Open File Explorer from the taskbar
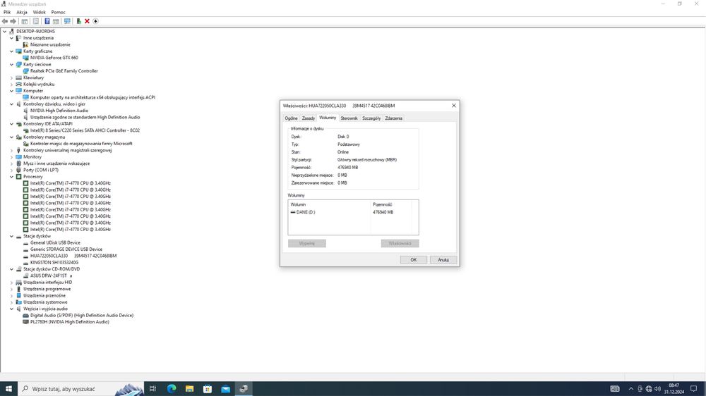Image resolution: width=706 pixels, height=396 pixels. 189,389
